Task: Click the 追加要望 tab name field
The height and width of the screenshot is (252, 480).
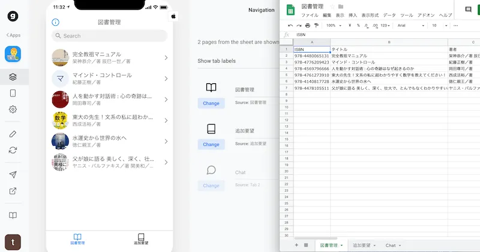Action: [257, 130]
